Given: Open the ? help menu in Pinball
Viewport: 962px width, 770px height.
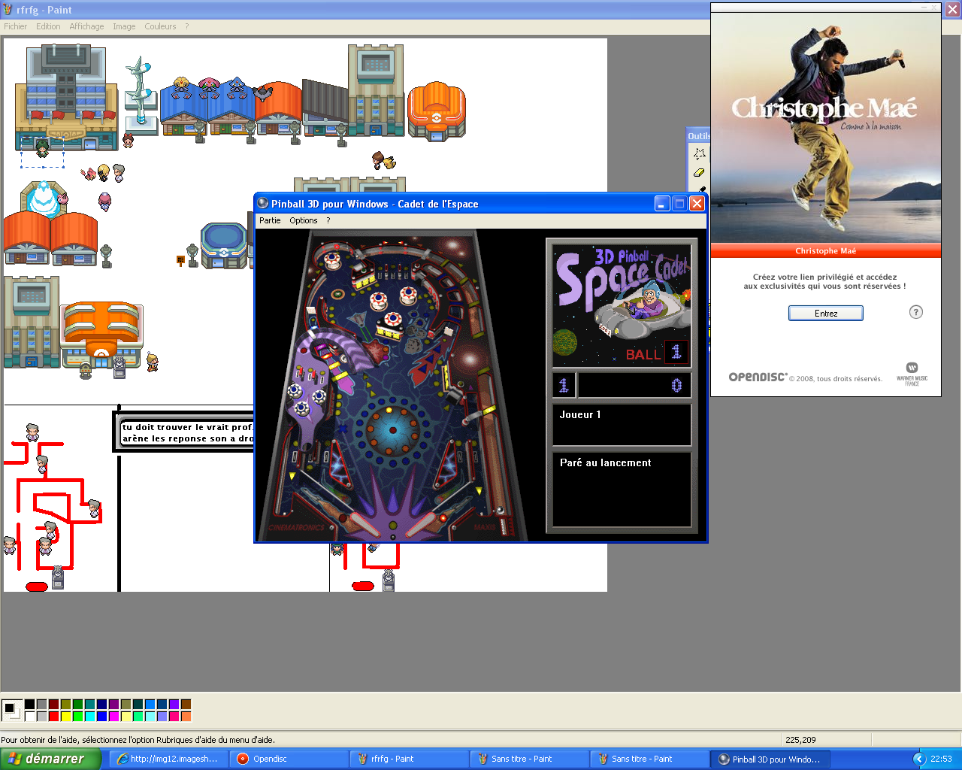Looking at the screenshot, I should pos(328,220).
